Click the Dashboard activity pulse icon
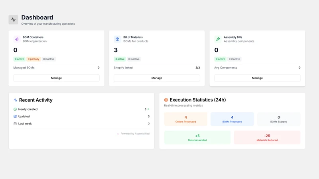Screen dimensions: 319x179 [13, 19]
